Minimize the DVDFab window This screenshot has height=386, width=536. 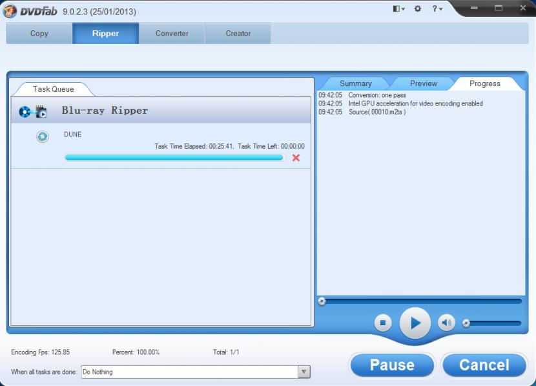pos(474,8)
